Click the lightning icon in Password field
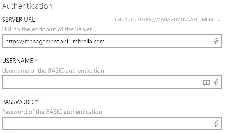 216,123
